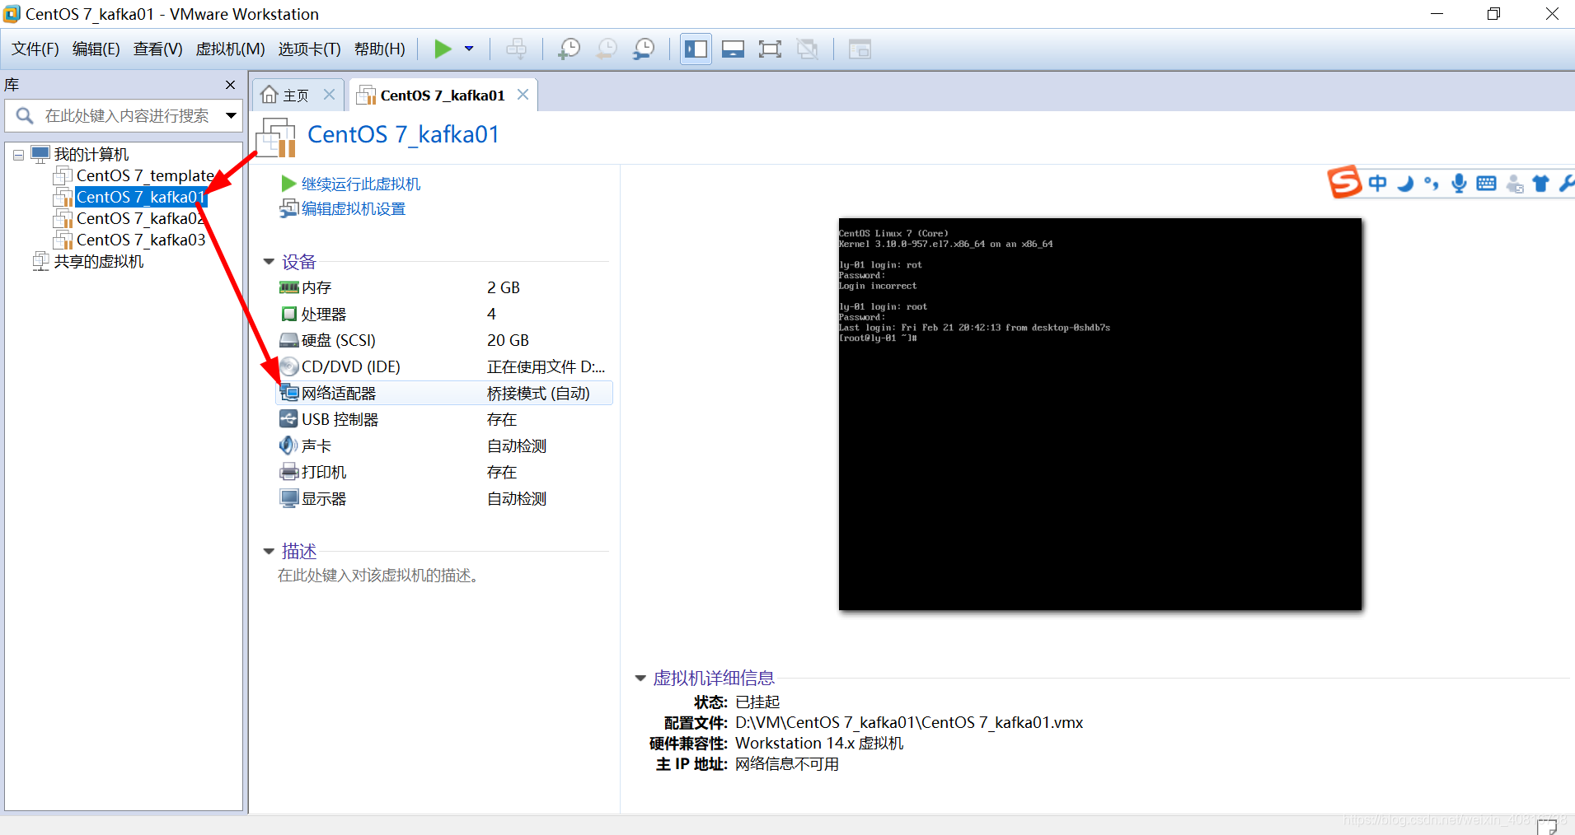Click the 显示器 display icon
Image resolution: width=1575 pixels, height=835 pixels.
(x=288, y=498)
